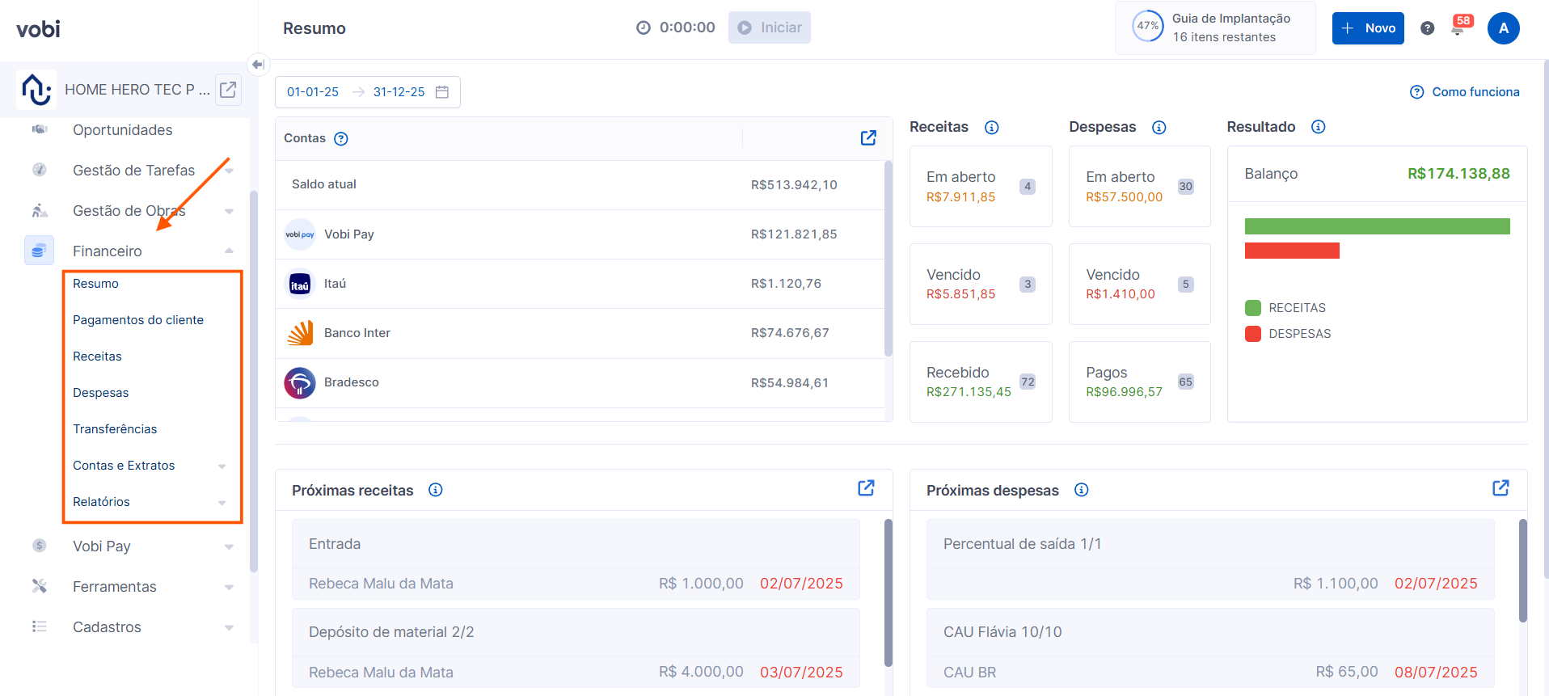Click the timer clock icon
This screenshot has height=696, width=1549.
tap(644, 27)
